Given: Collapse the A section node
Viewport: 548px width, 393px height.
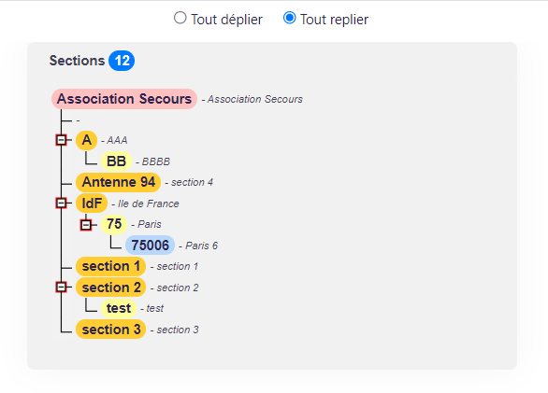Looking at the screenshot, I should coord(61,140).
